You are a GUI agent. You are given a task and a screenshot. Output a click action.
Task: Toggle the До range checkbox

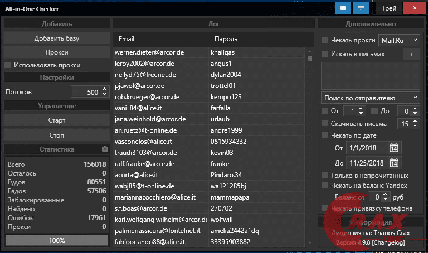pyautogui.click(x=374, y=110)
